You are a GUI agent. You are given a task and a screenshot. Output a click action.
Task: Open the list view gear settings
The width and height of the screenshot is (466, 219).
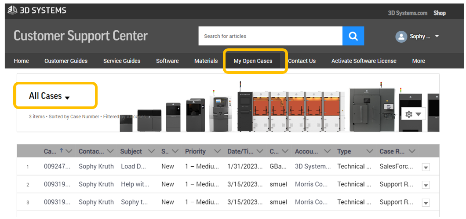tap(413, 114)
